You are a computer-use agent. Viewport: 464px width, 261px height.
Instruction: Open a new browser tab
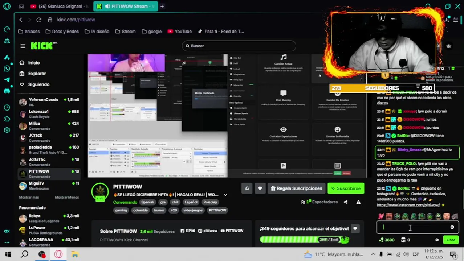coord(162,6)
